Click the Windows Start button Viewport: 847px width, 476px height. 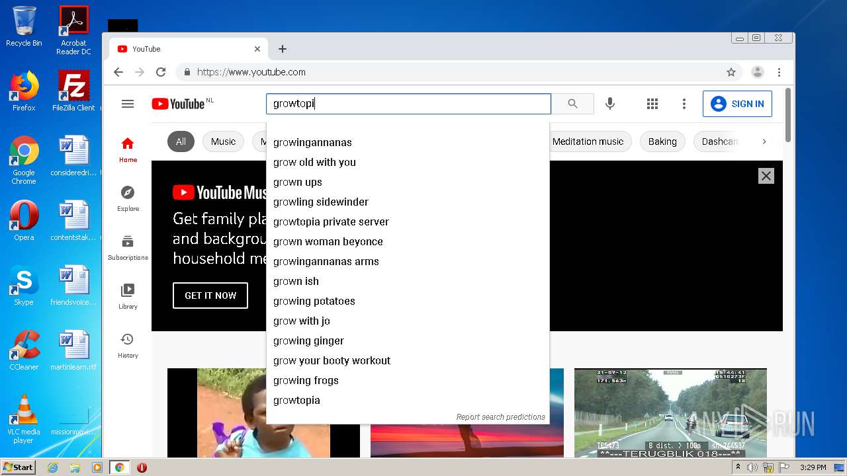coord(19,467)
